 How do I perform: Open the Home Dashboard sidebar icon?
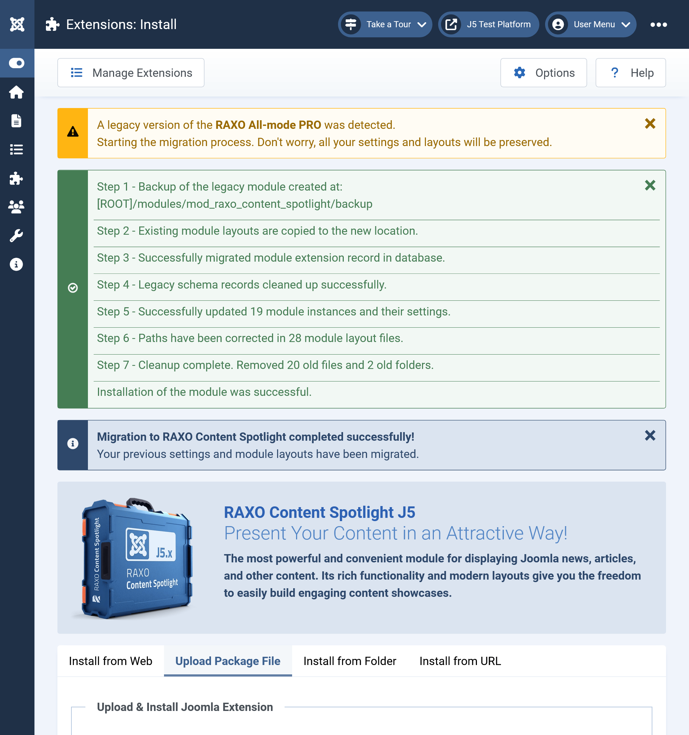tap(16, 92)
